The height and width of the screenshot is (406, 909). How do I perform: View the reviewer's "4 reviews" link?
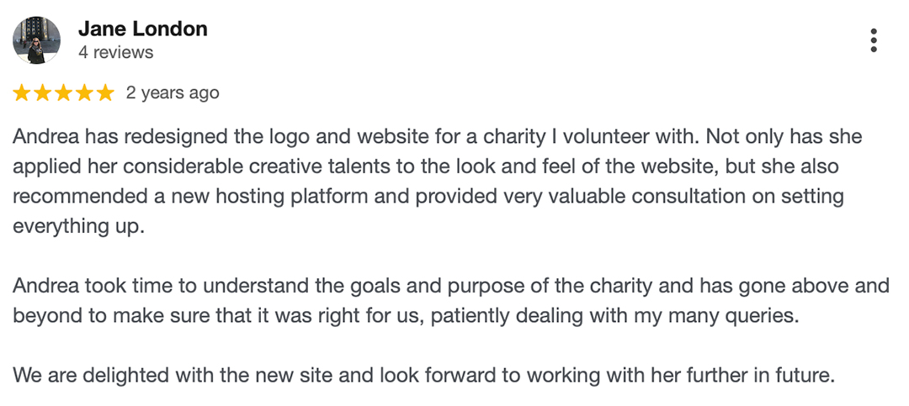click(115, 53)
